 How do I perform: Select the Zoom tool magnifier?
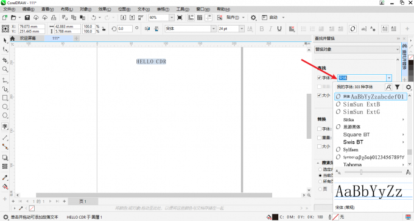pos(5,69)
